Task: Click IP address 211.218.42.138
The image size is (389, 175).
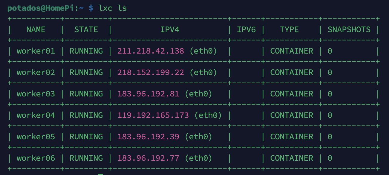Action: [151, 51]
